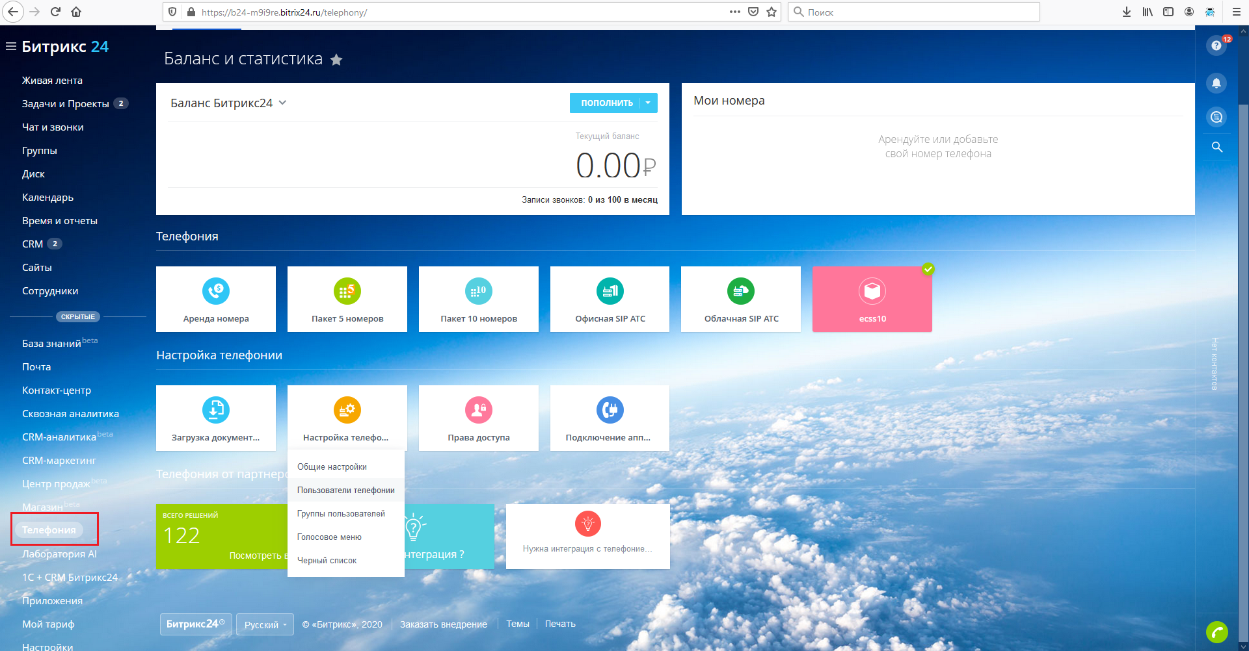Click the search magnifier in right bar
This screenshot has width=1249, height=651.
click(x=1217, y=147)
